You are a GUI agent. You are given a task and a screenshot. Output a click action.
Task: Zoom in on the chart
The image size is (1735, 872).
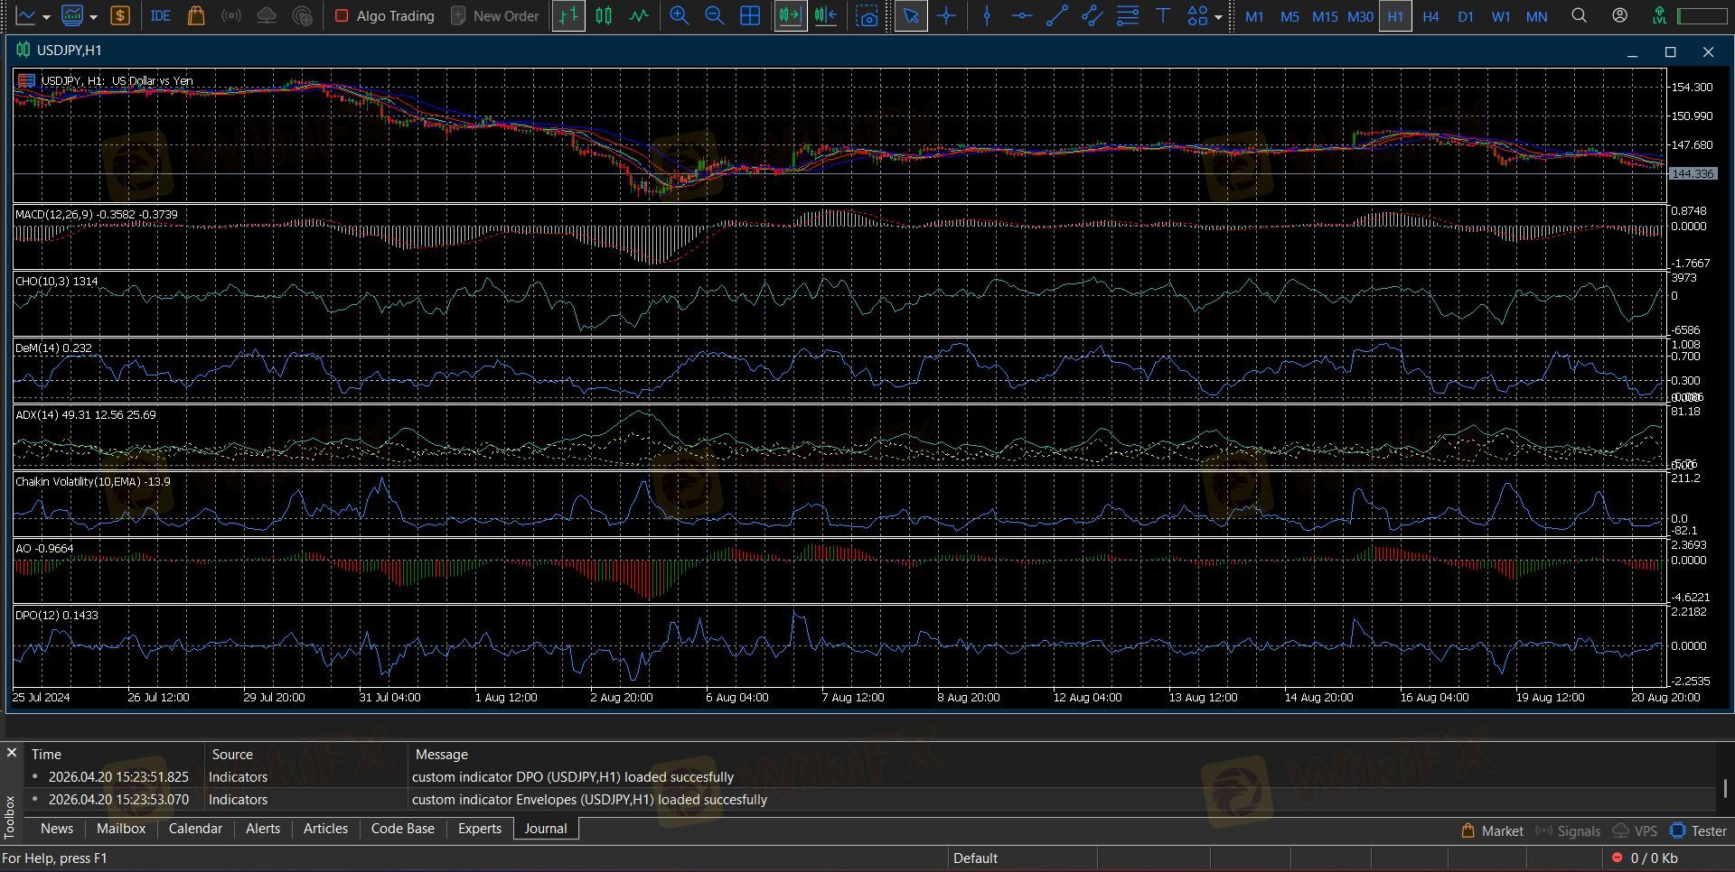click(679, 16)
